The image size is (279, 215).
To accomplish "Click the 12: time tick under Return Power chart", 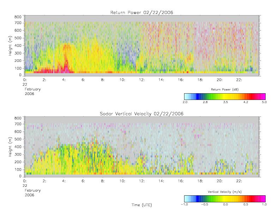I will click(x=142, y=80).
